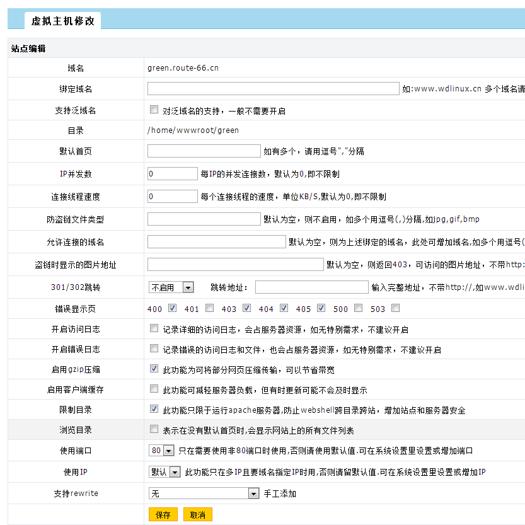Click the 连接线程速度 input box

[173, 197]
